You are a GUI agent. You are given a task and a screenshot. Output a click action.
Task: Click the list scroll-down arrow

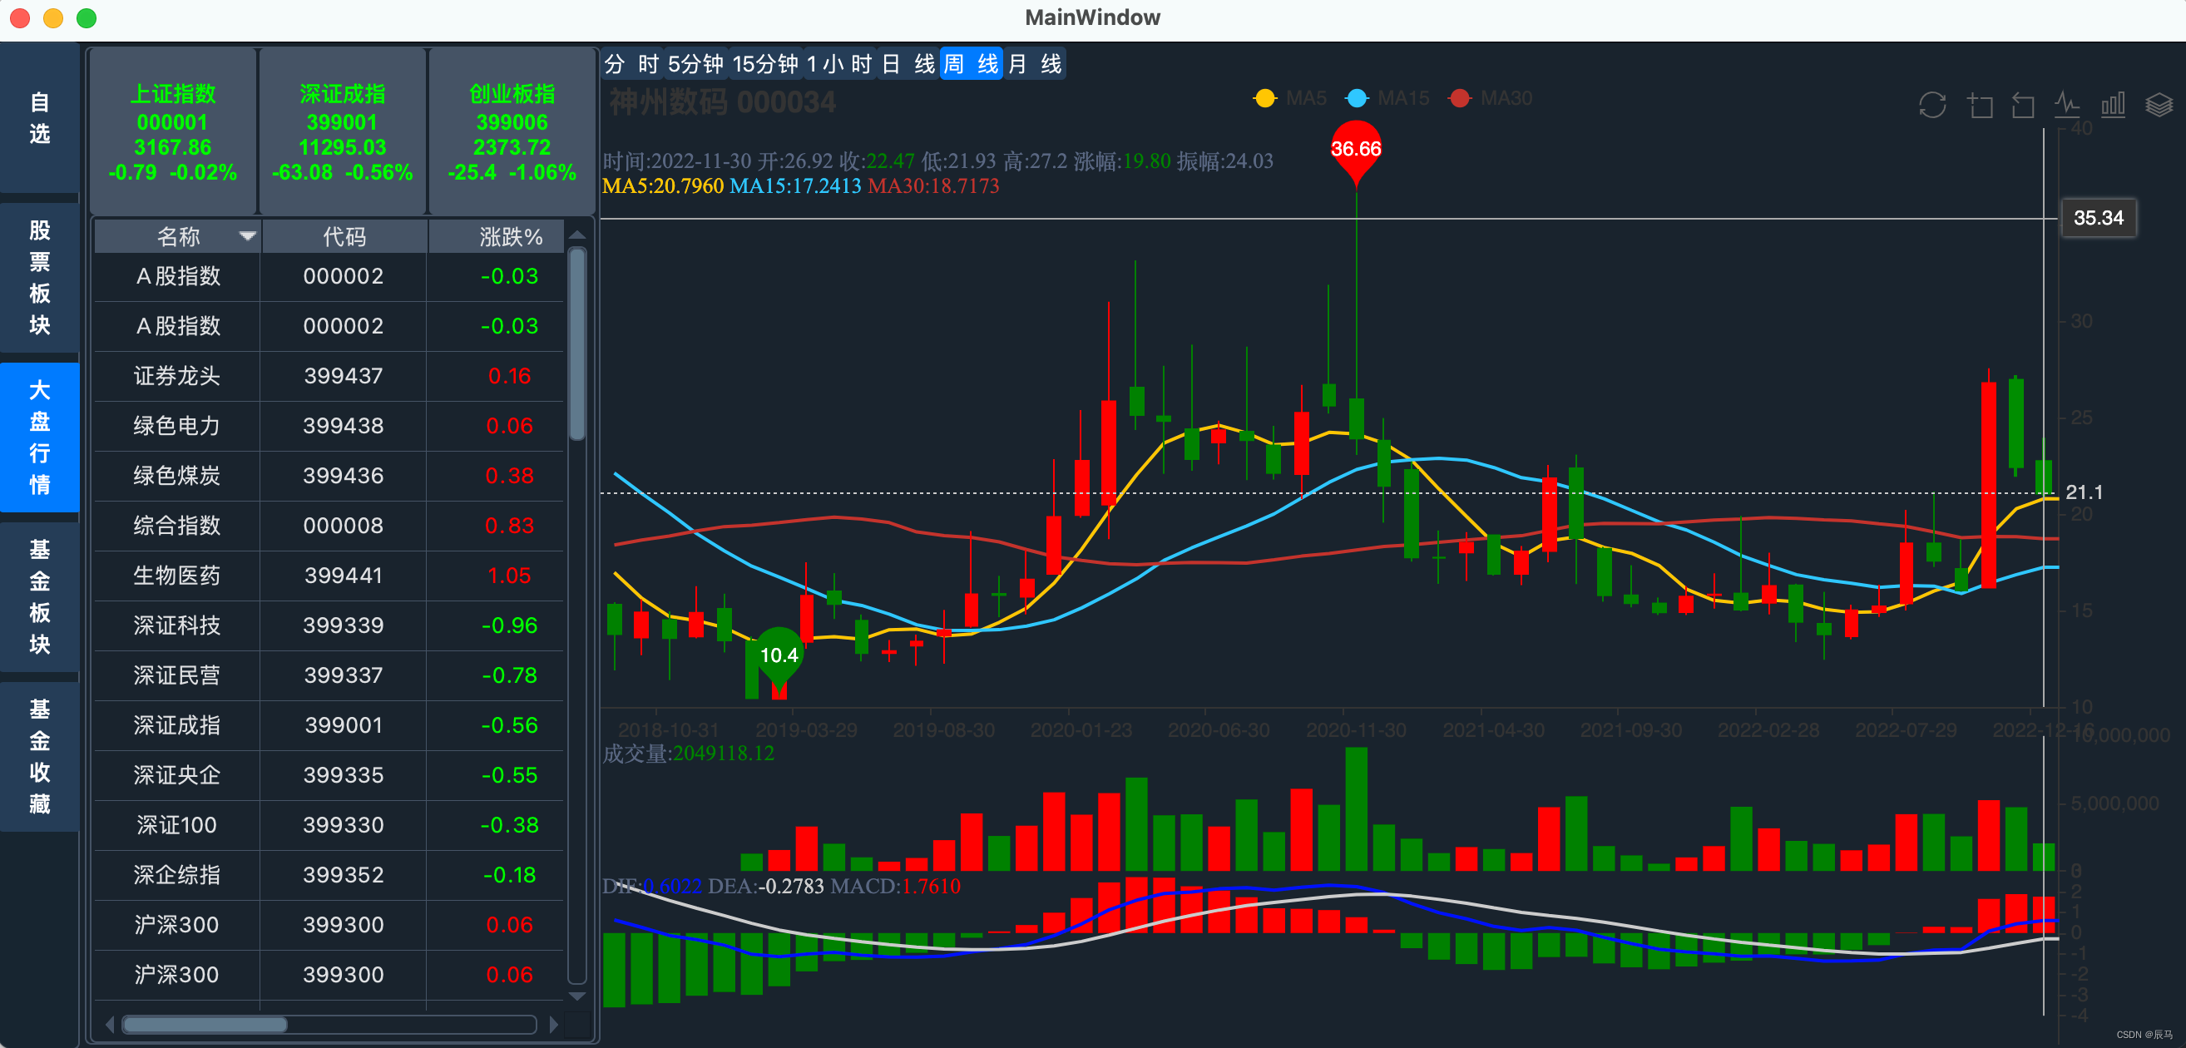click(x=577, y=996)
